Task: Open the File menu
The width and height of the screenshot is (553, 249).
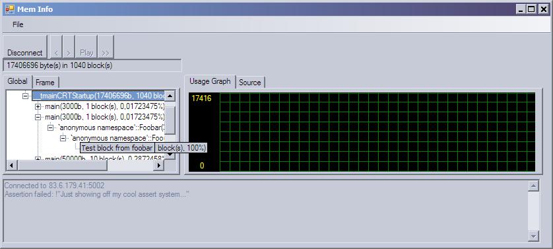Action: (x=18, y=24)
